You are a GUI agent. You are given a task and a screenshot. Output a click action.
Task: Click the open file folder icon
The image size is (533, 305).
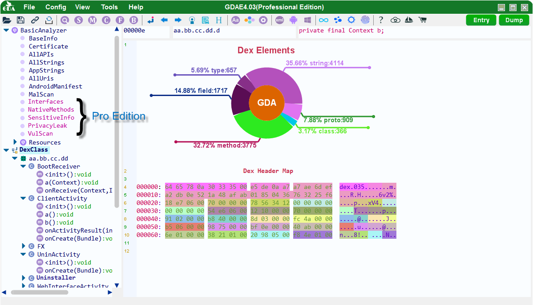click(7, 20)
